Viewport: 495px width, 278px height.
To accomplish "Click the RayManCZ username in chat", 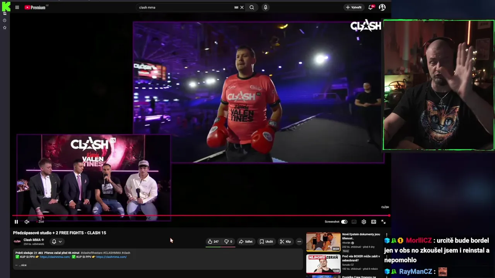I will tap(415, 272).
